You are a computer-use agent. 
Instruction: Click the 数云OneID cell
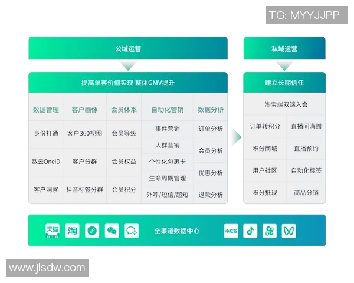[x=46, y=161]
